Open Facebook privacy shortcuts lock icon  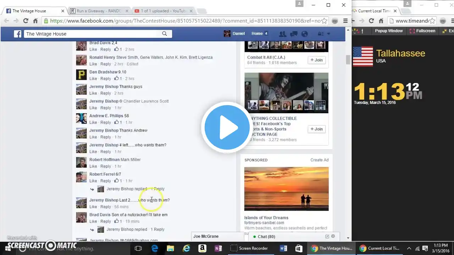(x=321, y=34)
